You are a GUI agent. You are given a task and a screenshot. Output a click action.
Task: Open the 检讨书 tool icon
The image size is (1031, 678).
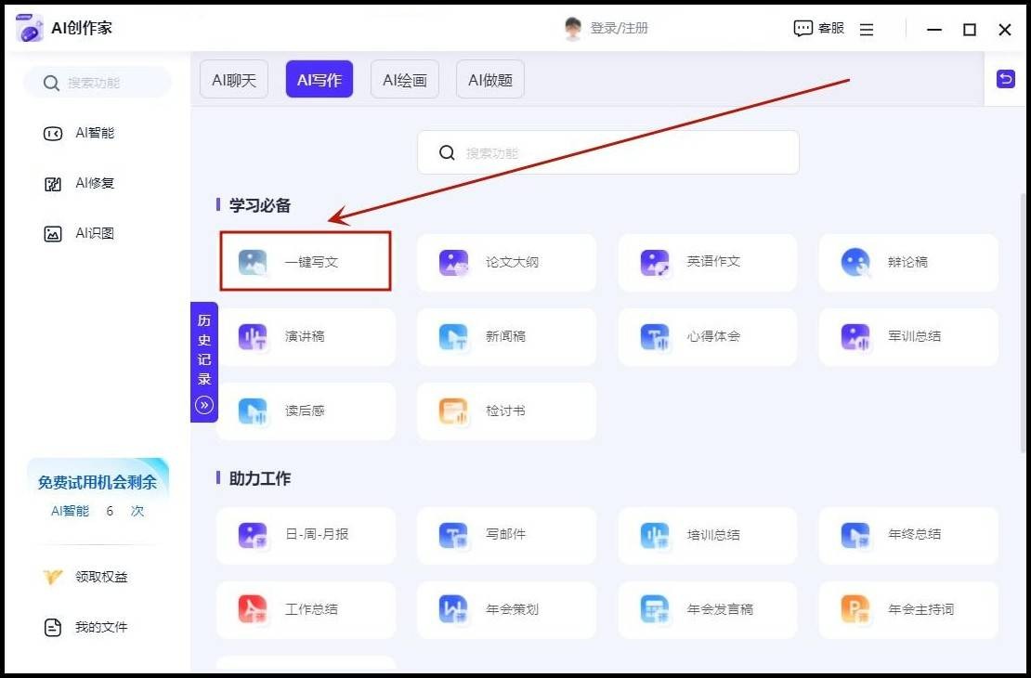[453, 411]
